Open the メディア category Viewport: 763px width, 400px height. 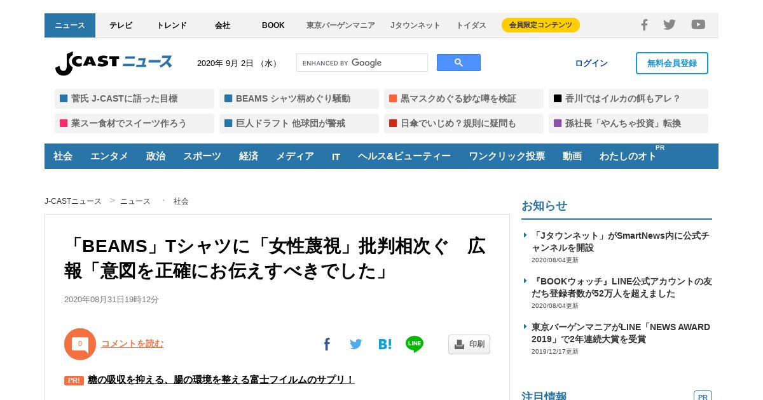tap(295, 156)
